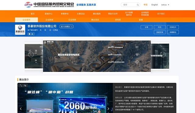Show the next slide in the booth intro
The width and height of the screenshot is (195, 113).
click(x=108, y=109)
